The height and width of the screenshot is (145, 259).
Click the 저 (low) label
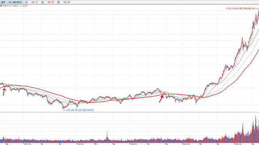(x=58, y=2)
